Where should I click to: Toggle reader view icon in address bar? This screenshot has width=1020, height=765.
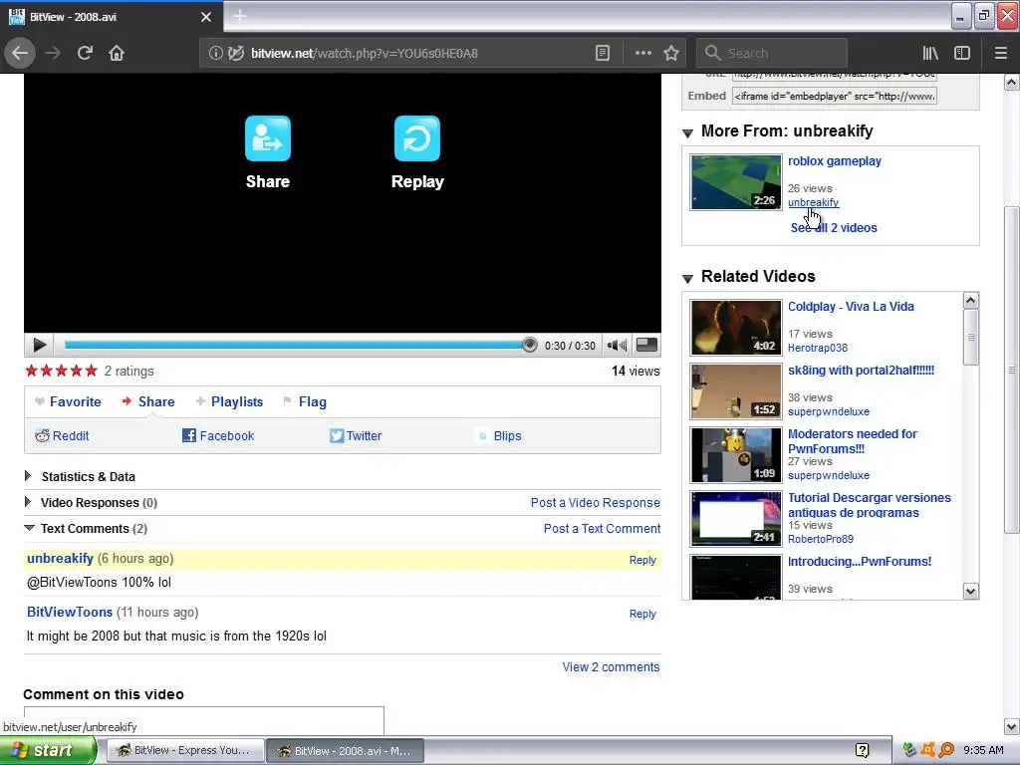603,54
